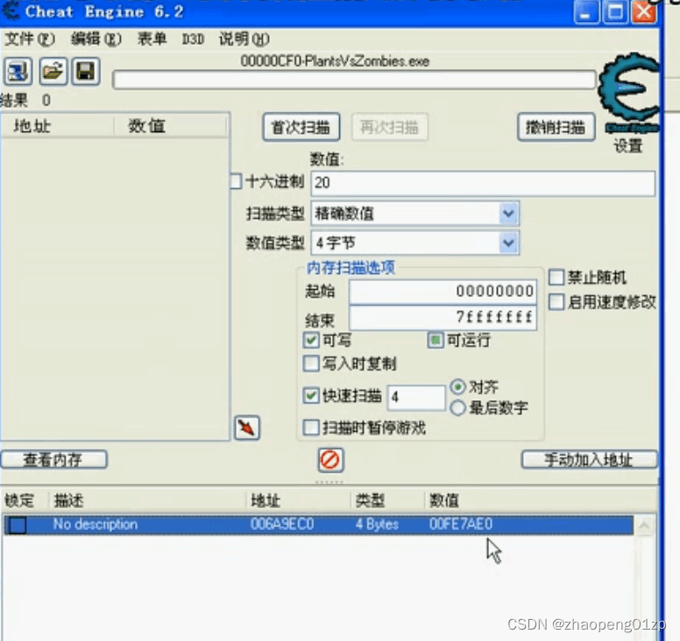
Task: Click the 撤销扫描 undo scan button
Action: [556, 128]
